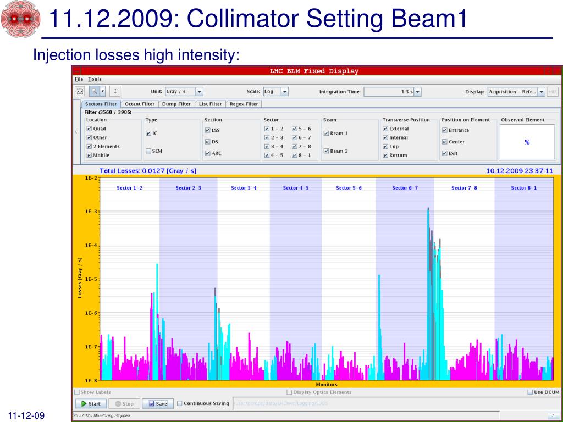Screen dimensions: 563x422
Task: Open the Tools menu
Action: (95, 79)
